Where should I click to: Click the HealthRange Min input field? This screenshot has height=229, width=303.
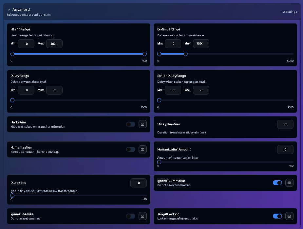coord(26,44)
